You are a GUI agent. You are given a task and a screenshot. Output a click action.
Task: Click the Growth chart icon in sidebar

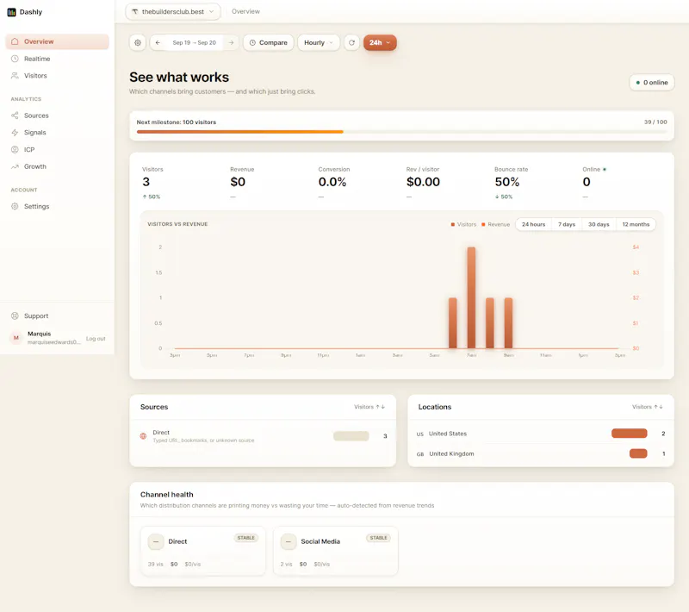[x=15, y=166]
